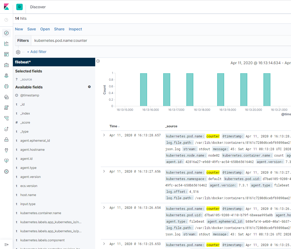Open Infrastructure icon in sidebar

[6, 97]
